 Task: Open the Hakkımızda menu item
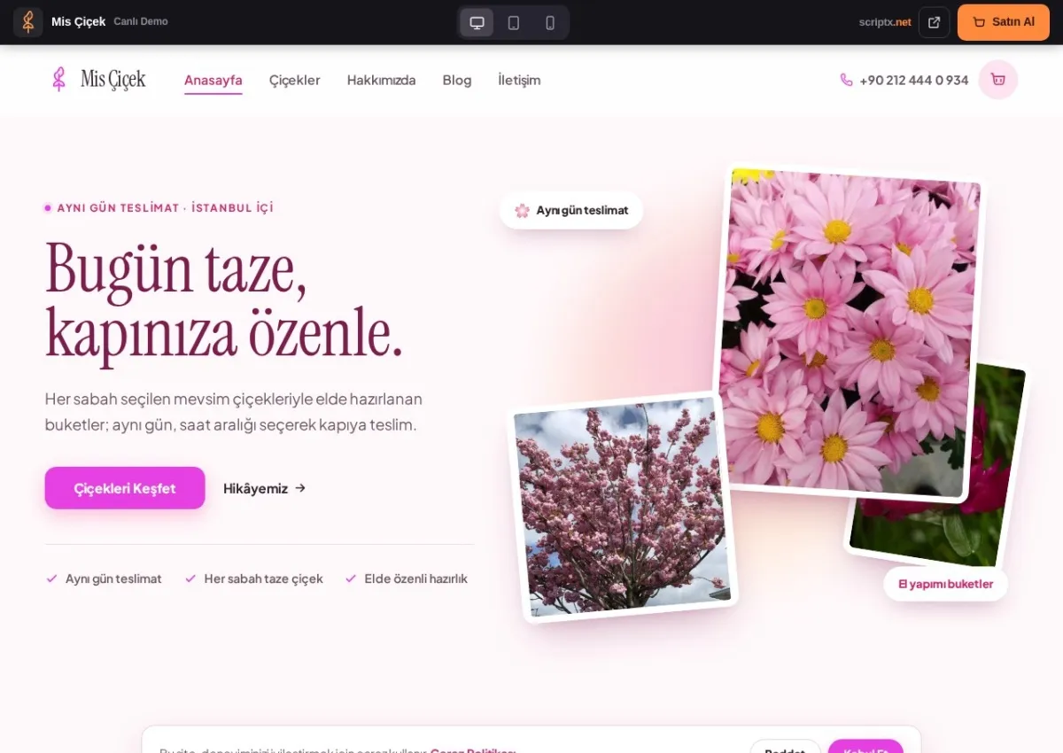tap(382, 81)
